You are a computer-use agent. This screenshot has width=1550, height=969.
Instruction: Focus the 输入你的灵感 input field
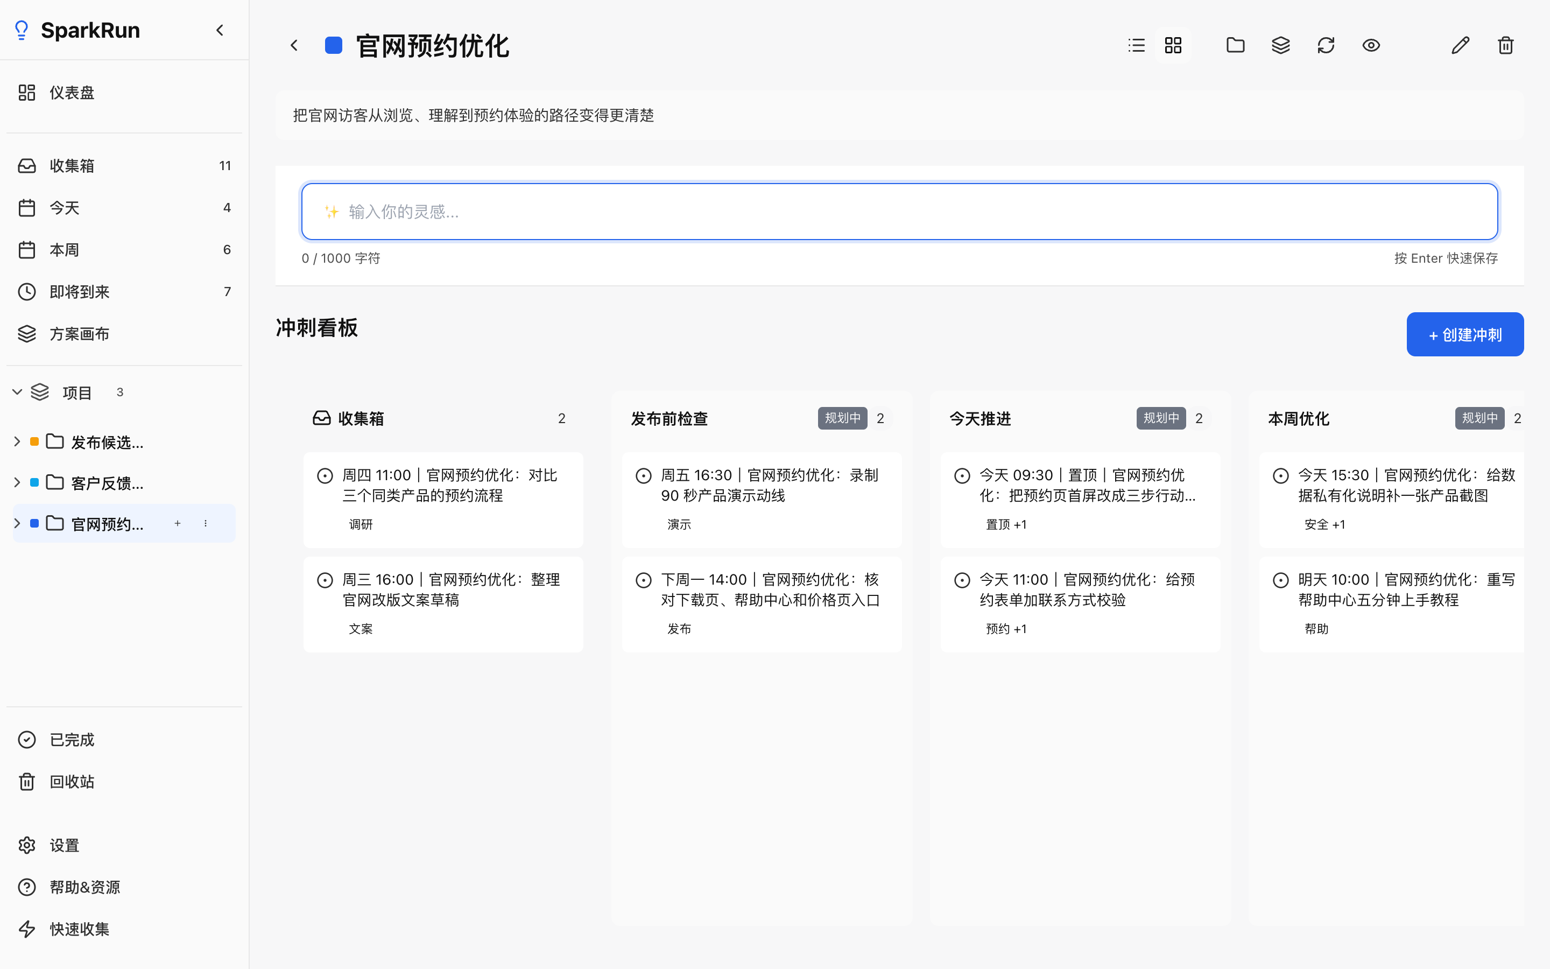[x=899, y=212]
